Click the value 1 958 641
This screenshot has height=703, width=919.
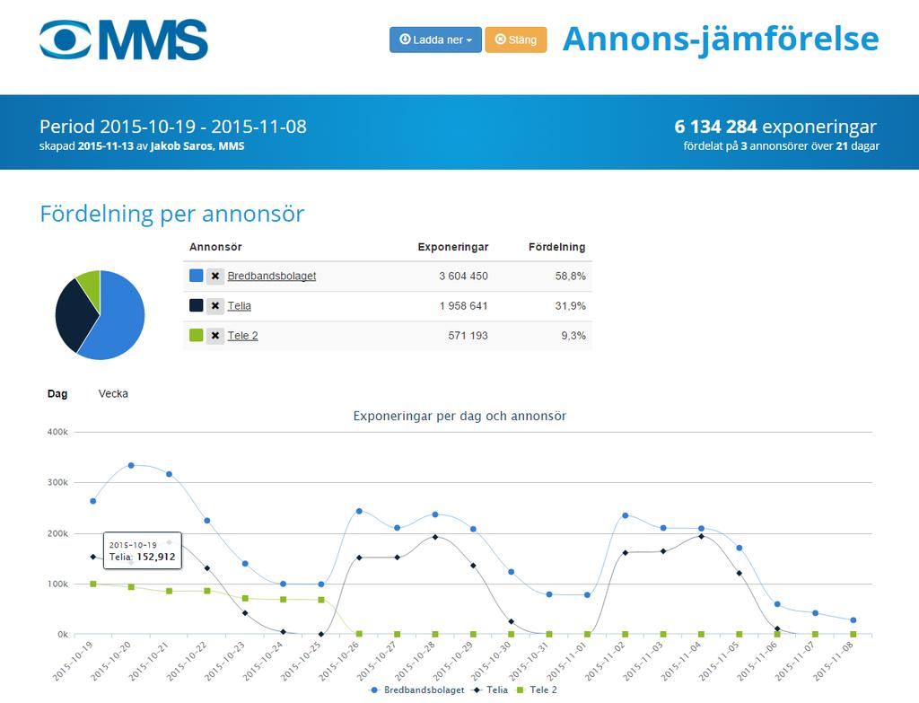[464, 305]
